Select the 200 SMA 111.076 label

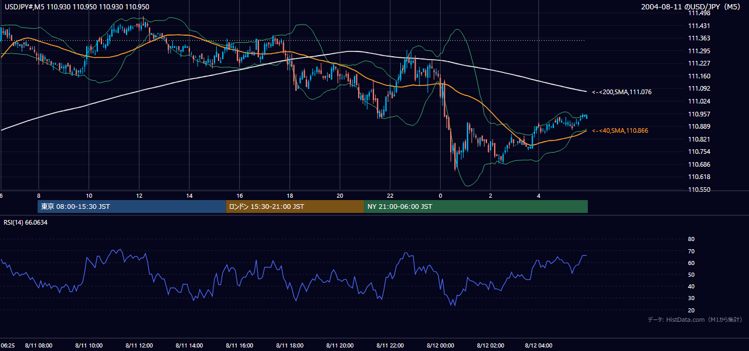[622, 92]
